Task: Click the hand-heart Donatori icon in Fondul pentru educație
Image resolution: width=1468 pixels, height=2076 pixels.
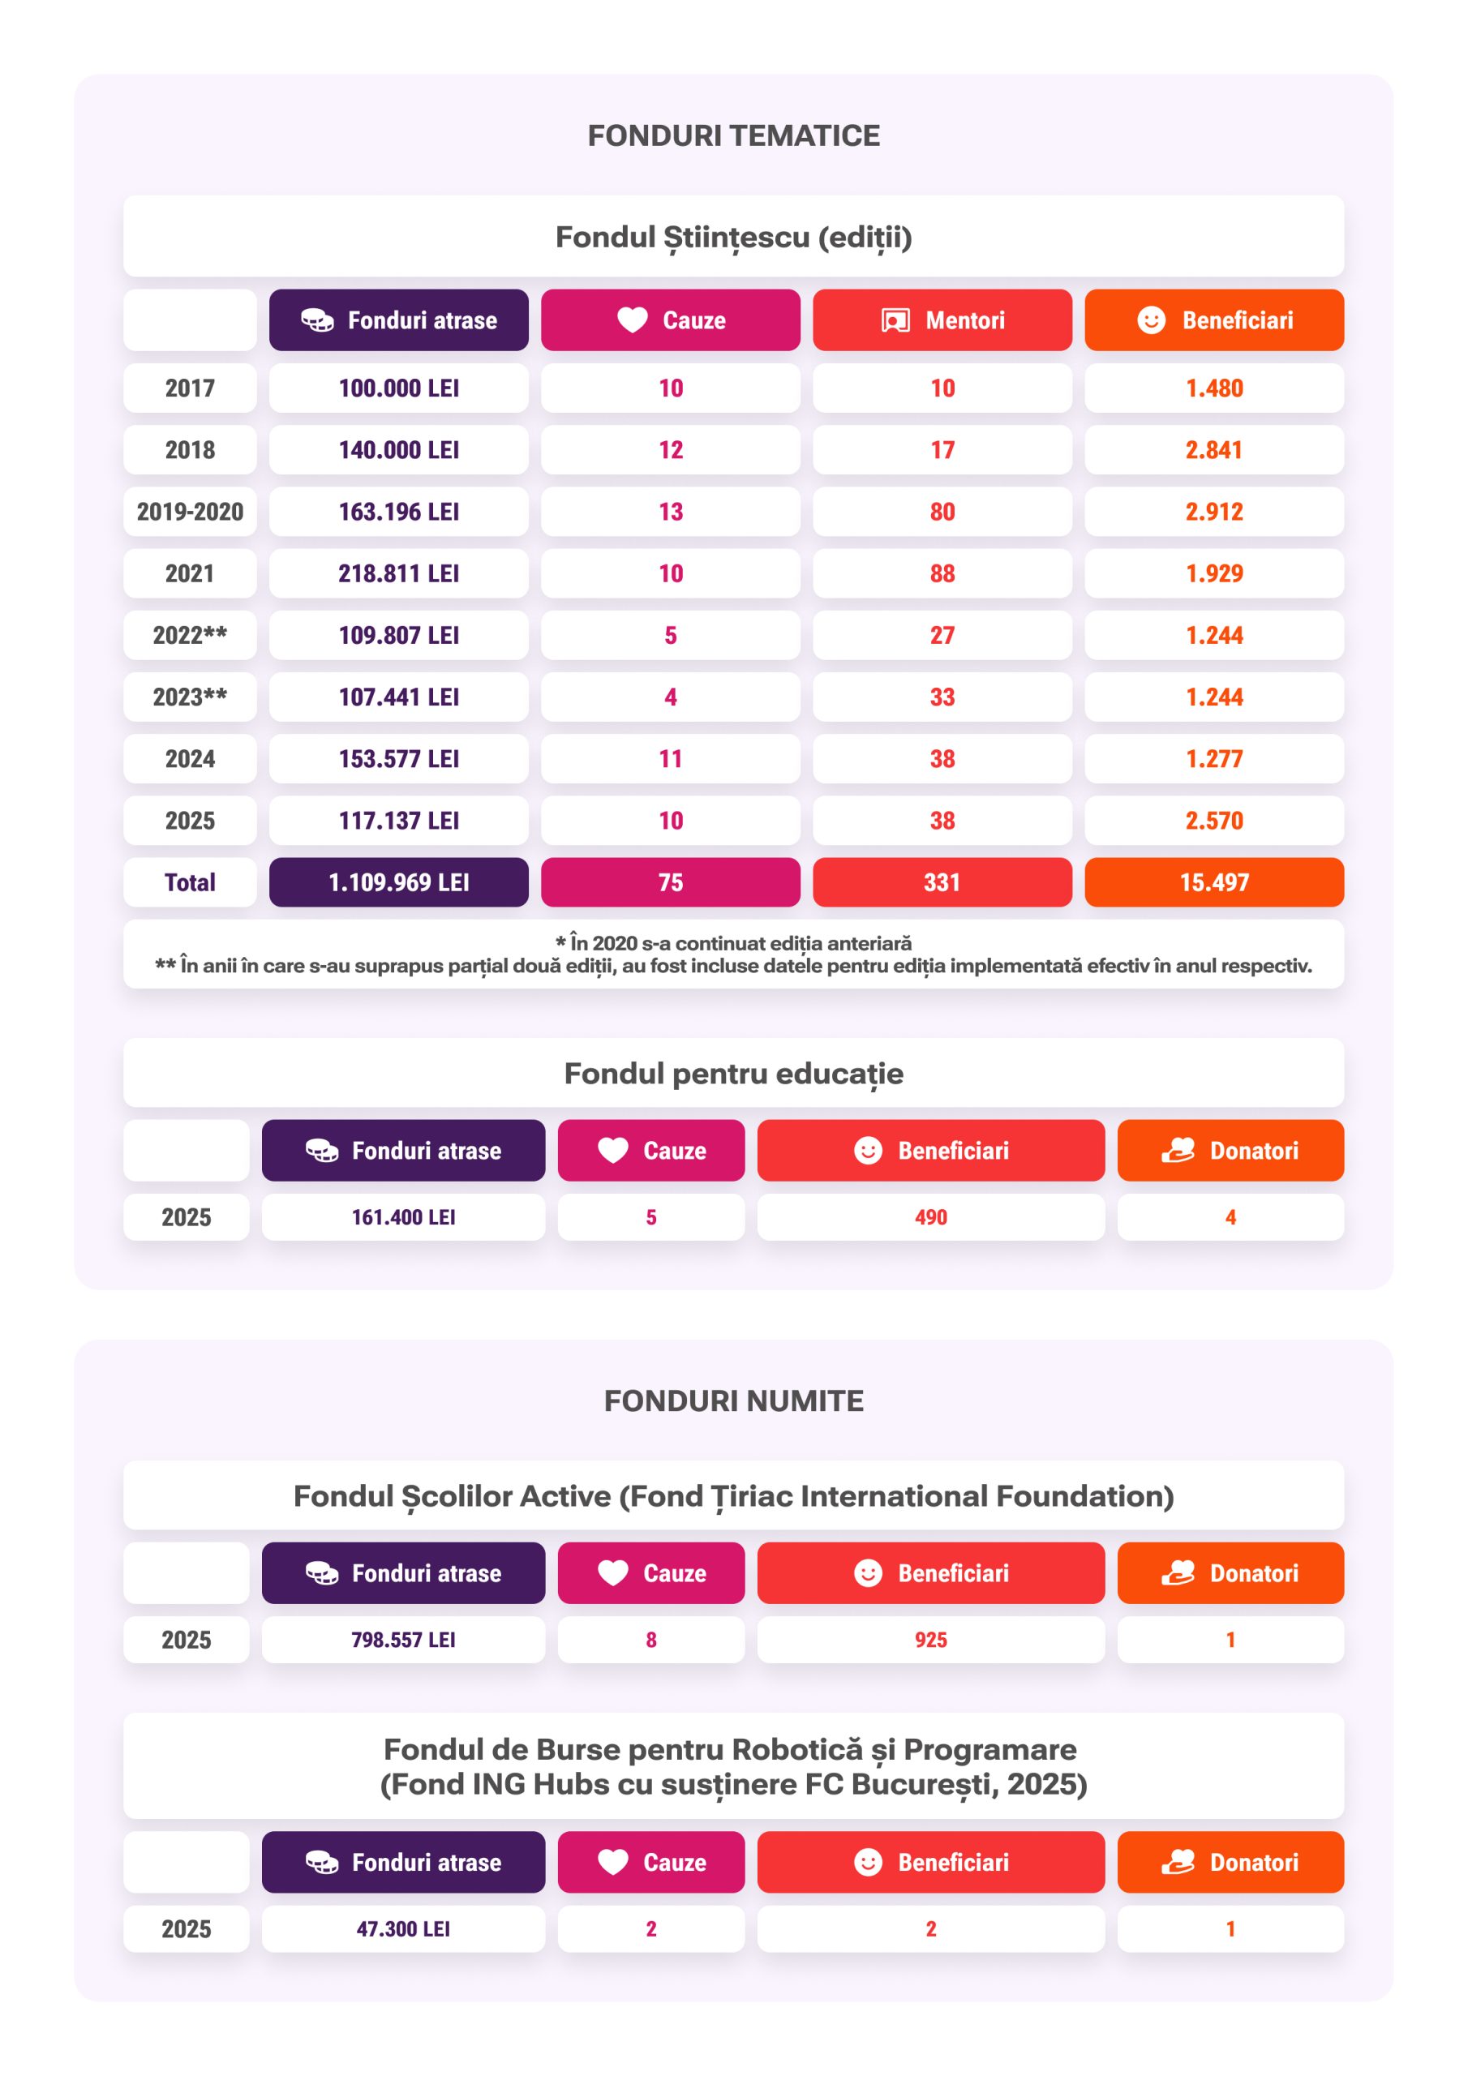Action: [x=1178, y=1150]
